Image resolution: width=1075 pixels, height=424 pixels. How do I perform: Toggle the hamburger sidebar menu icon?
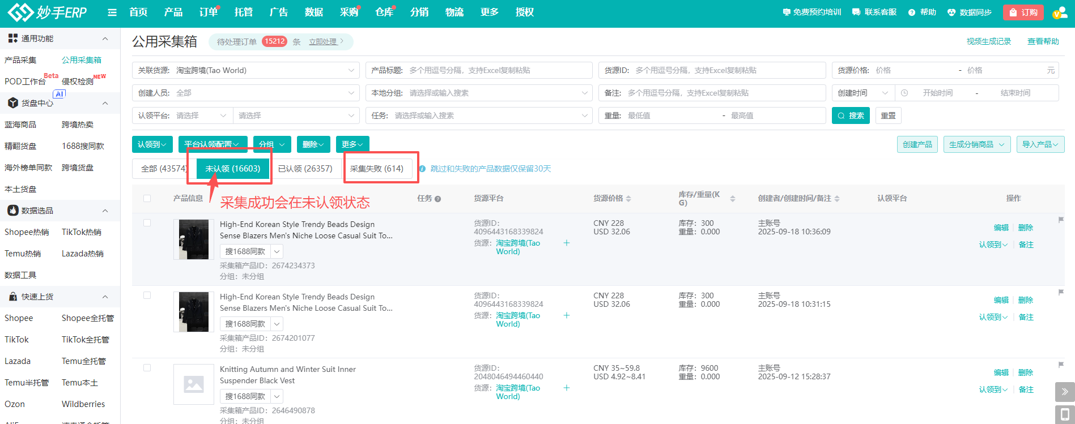112,12
